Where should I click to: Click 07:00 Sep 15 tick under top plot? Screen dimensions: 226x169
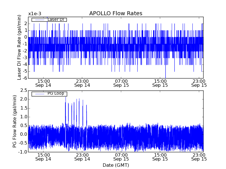(x=121, y=83)
